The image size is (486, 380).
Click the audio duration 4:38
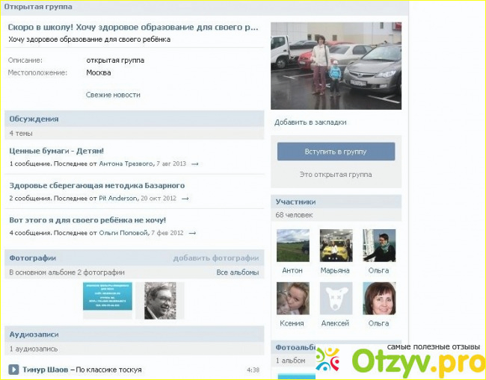(253, 370)
